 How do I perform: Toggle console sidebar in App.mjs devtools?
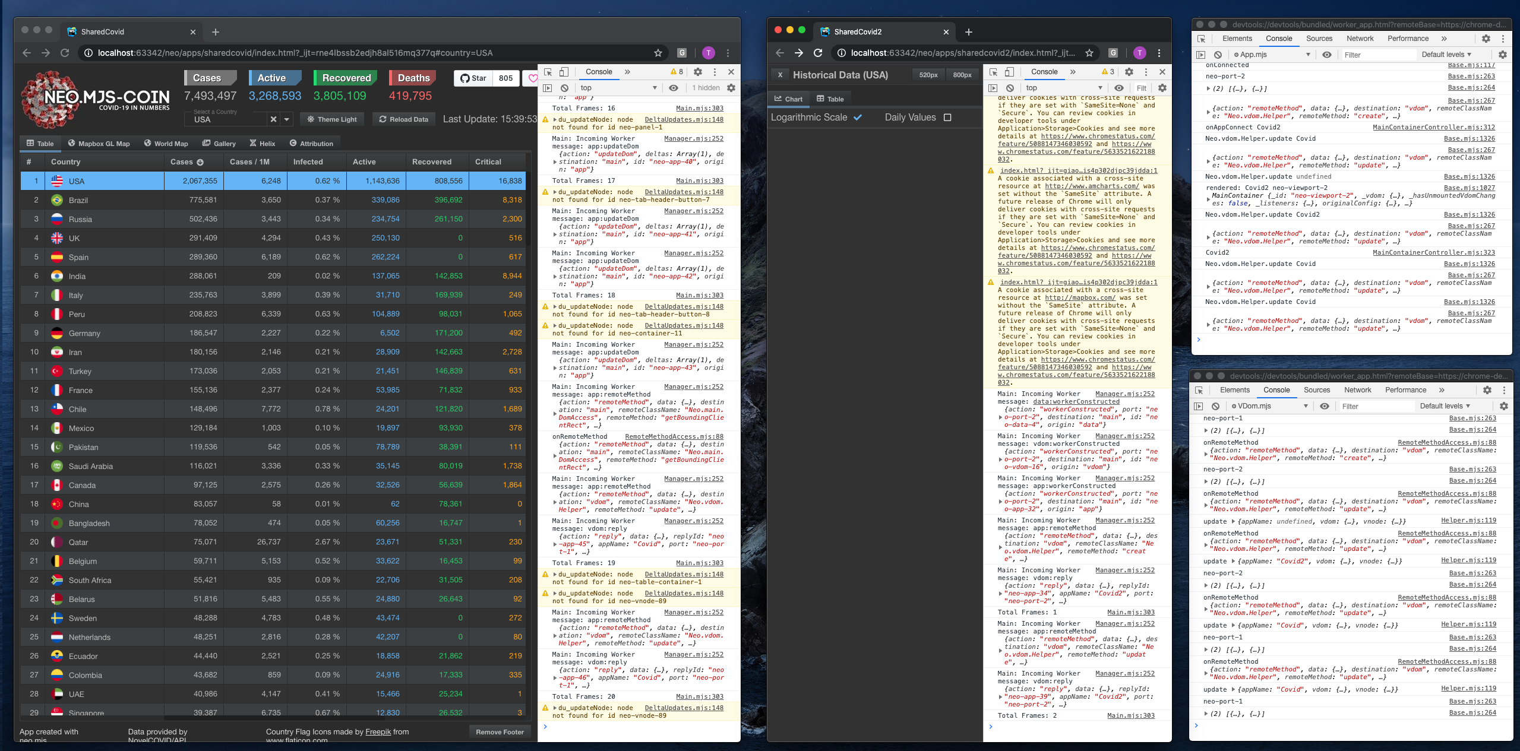click(x=1201, y=55)
